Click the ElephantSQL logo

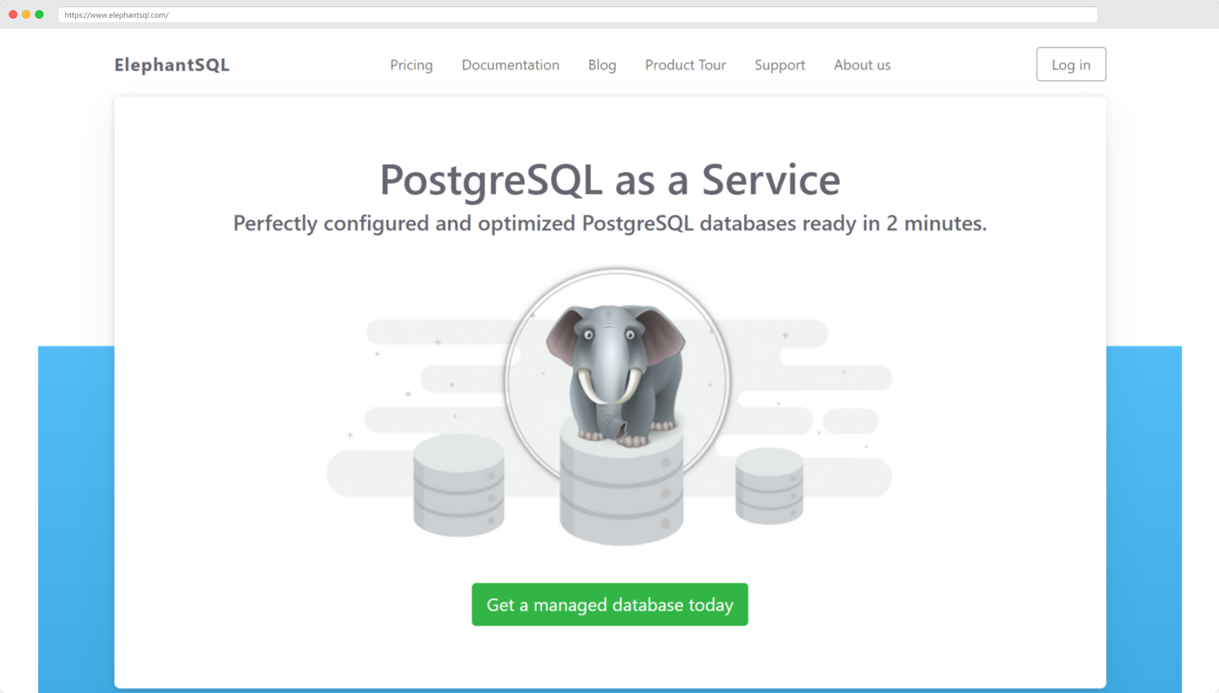pyautogui.click(x=172, y=65)
